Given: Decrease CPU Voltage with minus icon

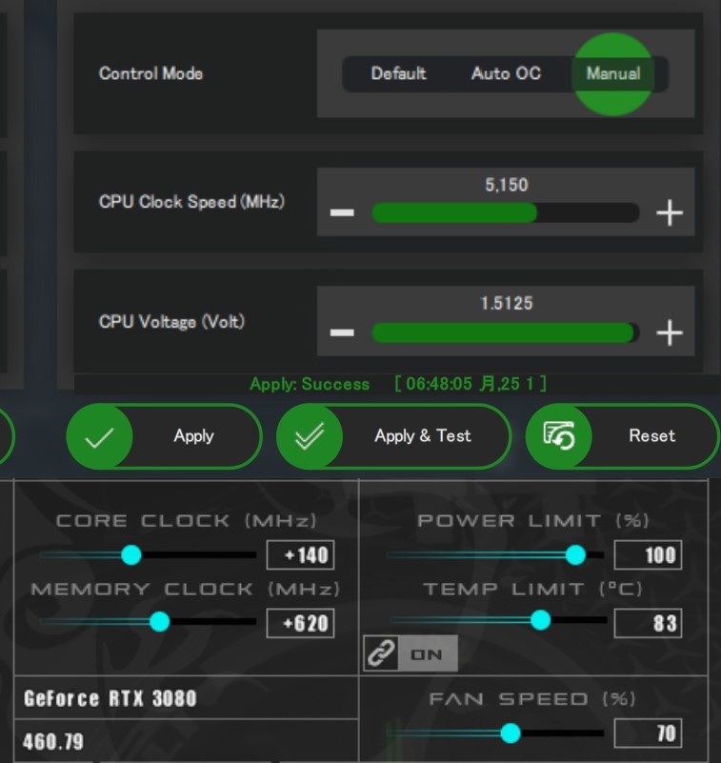Looking at the screenshot, I should click(342, 332).
